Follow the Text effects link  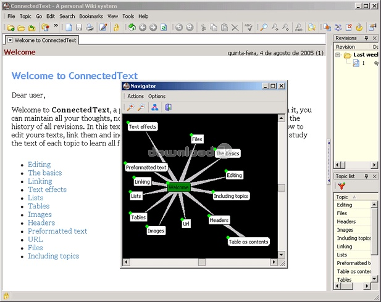47,189
